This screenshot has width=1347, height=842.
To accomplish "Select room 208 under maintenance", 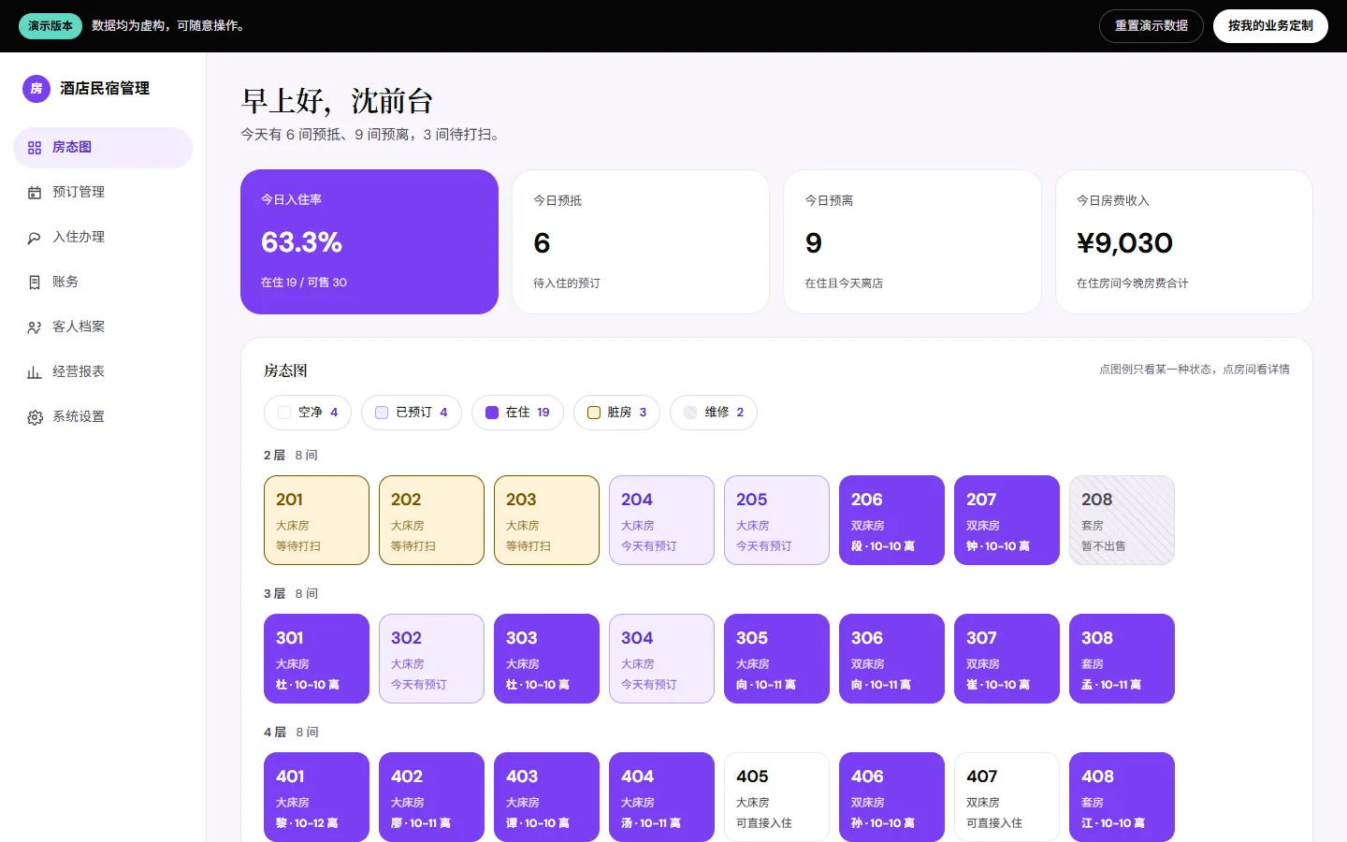I will tap(1122, 520).
